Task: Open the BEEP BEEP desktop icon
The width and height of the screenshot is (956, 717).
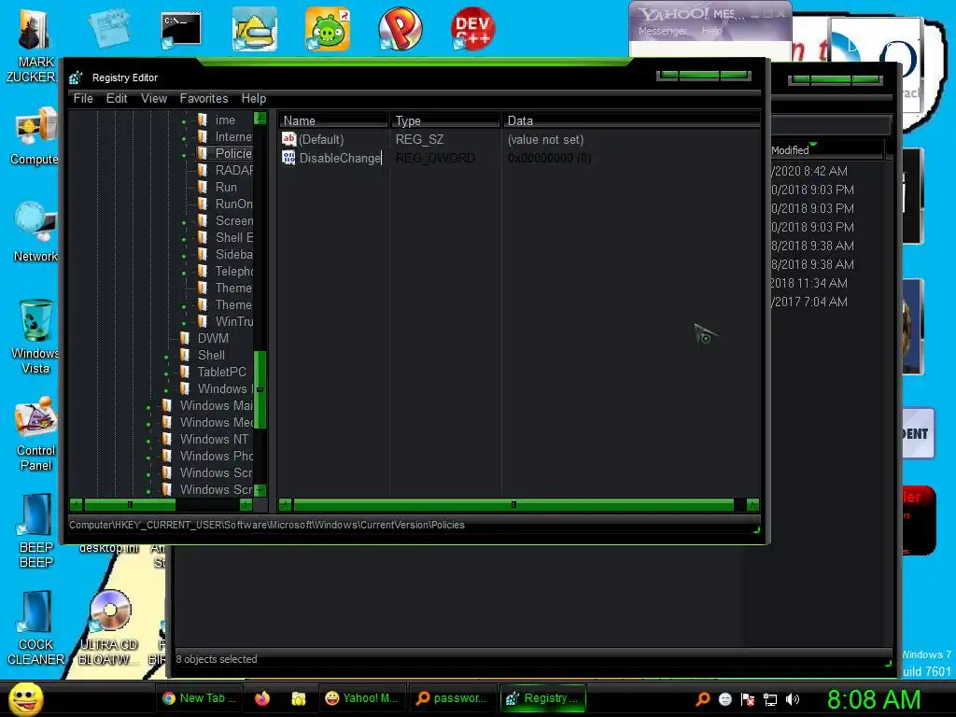Action: [35, 530]
